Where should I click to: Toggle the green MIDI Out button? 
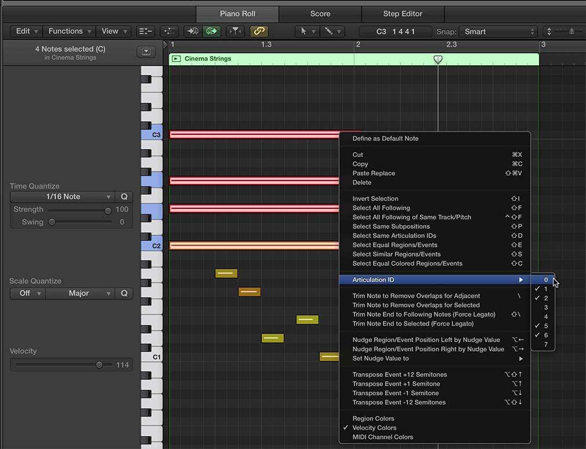[211, 31]
